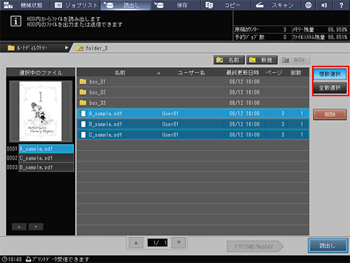Click the C_sample.pdf document icon
350x263 pixels.
pos(83,135)
